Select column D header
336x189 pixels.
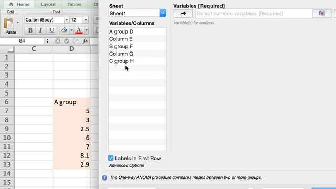[x=71, y=49]
